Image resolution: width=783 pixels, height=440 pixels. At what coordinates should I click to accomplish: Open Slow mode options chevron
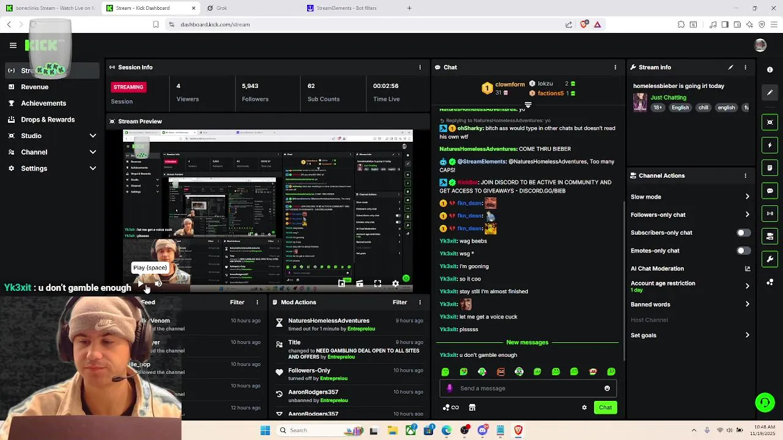click(x=747, y=197)
